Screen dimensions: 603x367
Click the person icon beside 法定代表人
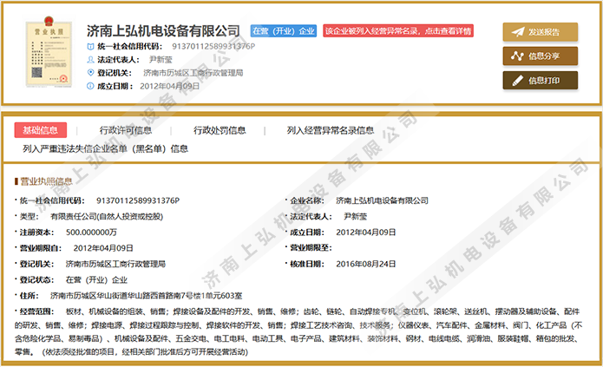click(x=90, y=60)
